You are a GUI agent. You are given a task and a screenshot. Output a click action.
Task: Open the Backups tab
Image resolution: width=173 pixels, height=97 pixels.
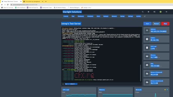[x=106, y=16]
